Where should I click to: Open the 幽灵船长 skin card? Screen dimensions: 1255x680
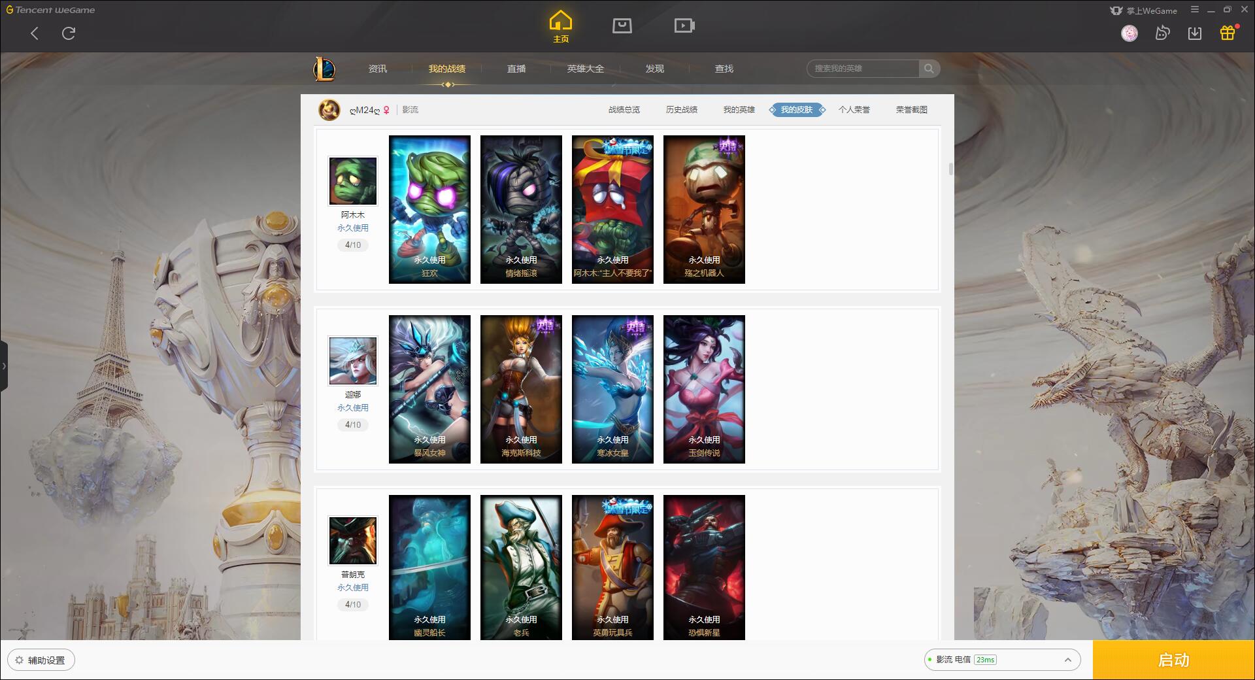[429, 568]
